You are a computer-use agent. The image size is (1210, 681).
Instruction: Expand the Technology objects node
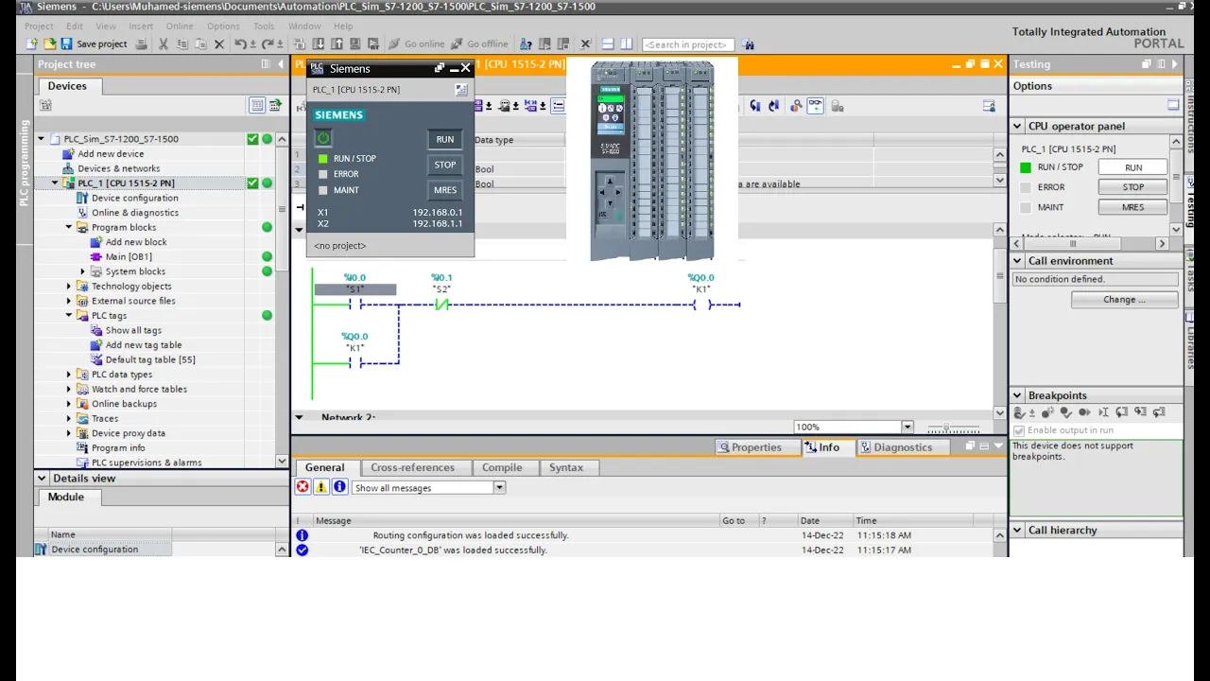click(69, 286)
